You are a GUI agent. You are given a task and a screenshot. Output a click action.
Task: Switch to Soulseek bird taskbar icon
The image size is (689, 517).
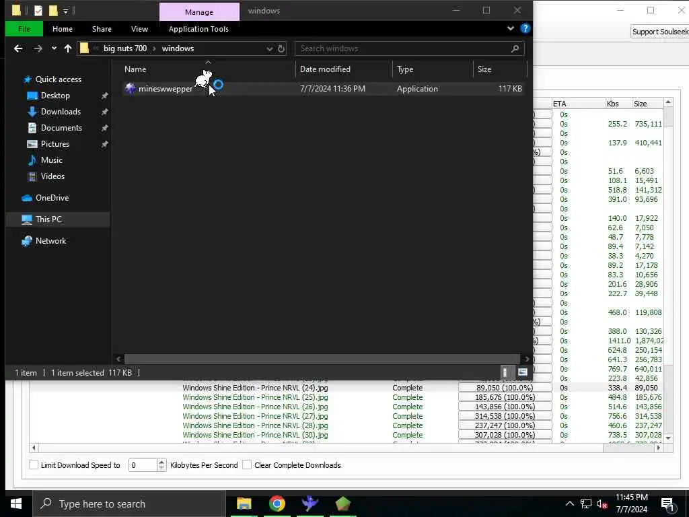tap(310, 504)
